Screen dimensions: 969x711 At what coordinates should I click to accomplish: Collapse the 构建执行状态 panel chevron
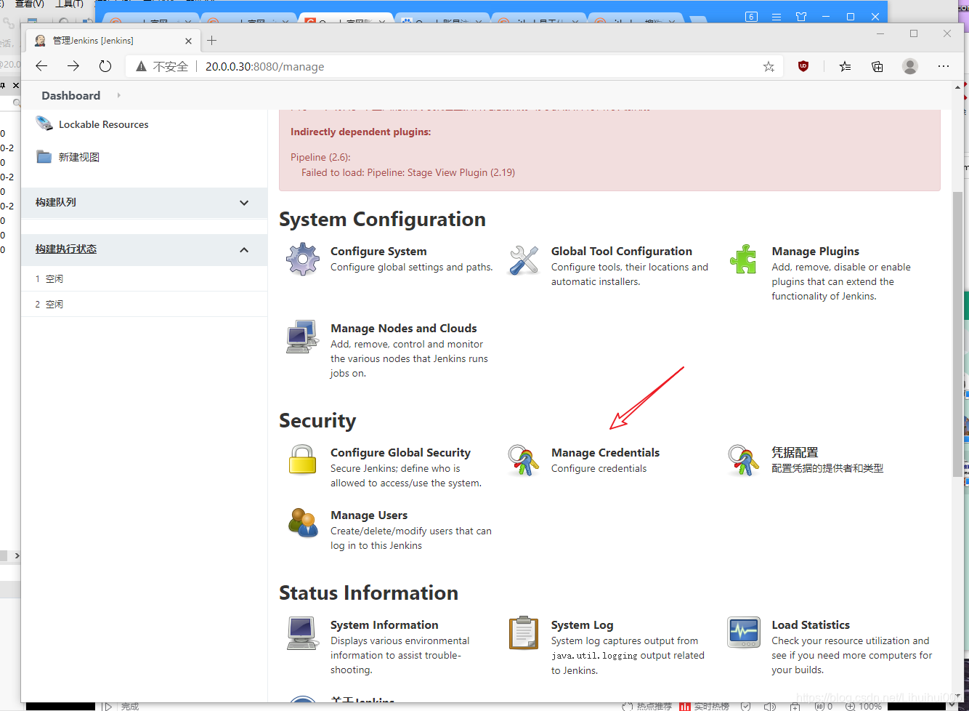coord(244,249)
